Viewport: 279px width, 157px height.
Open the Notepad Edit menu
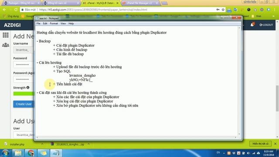point(45,24)
